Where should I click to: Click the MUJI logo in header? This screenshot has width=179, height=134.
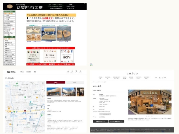click(11, 72)
